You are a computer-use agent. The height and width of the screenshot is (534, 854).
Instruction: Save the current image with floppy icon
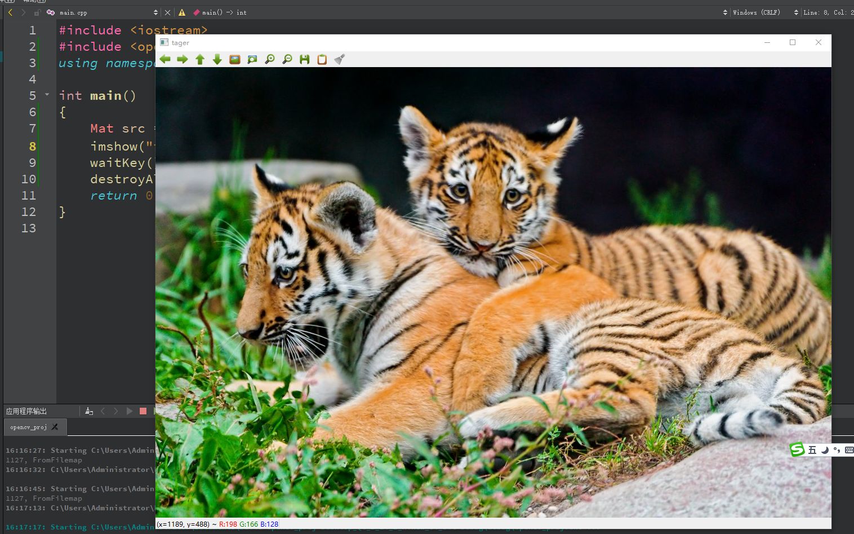[305, 59]
